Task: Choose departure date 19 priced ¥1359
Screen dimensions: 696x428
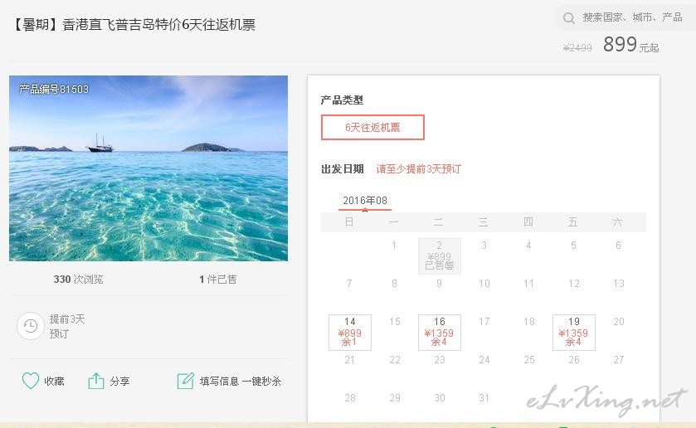Action: (x=573, y=332)
